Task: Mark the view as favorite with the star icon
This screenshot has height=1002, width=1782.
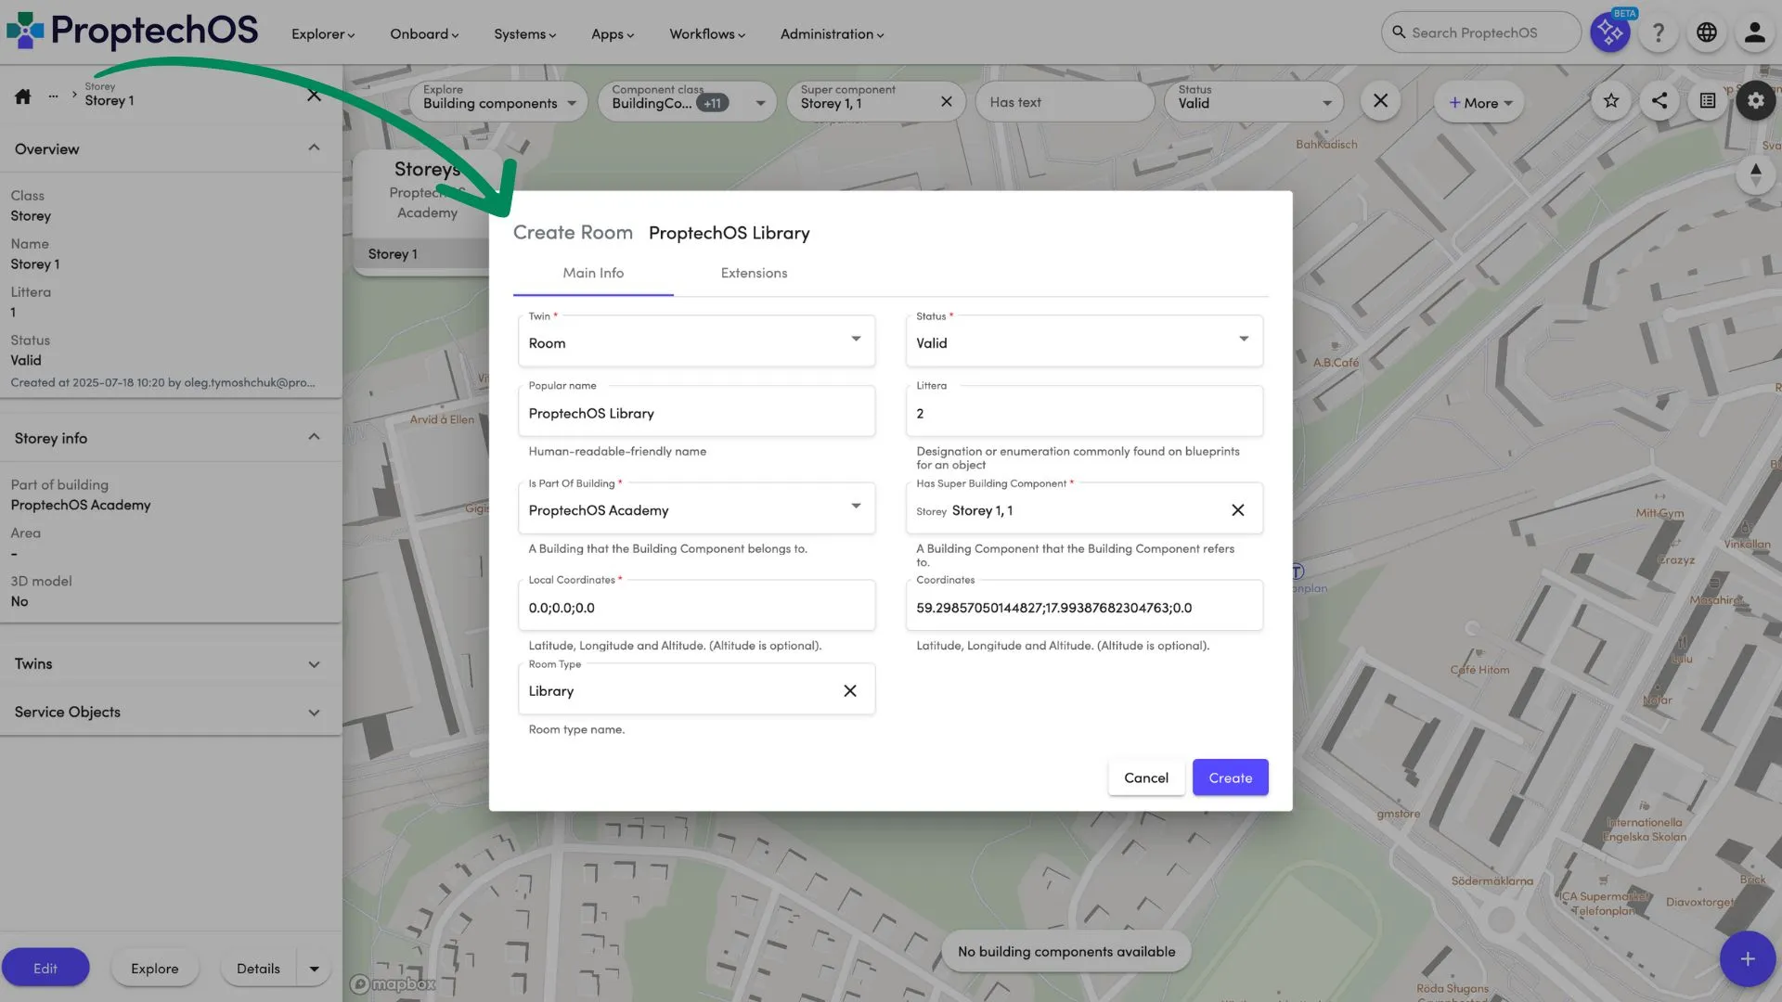Action: click(x=1611, y=101)
